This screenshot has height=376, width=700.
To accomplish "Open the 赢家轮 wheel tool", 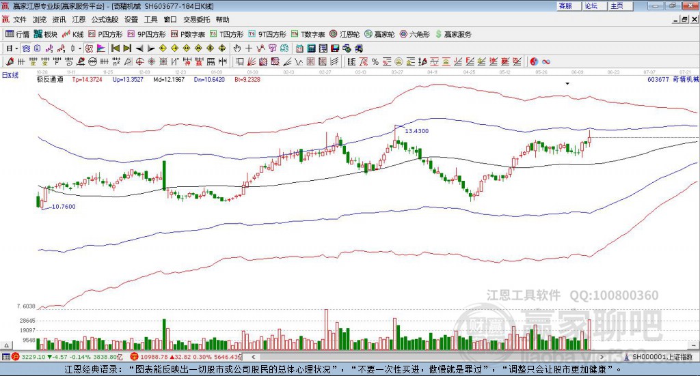I will pos(379,34).
